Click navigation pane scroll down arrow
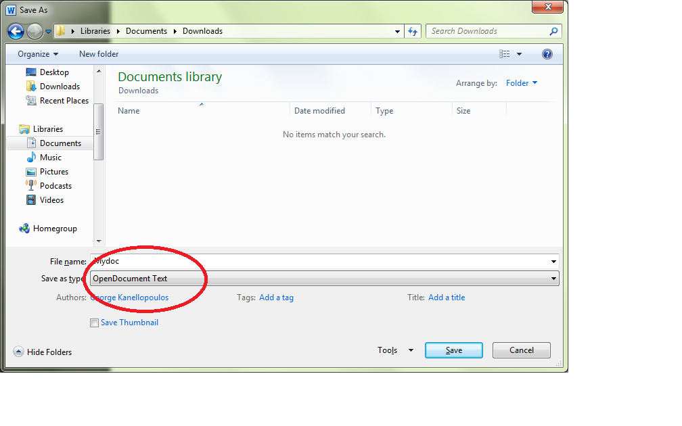The image size is (682, 426). click(99, 241)
